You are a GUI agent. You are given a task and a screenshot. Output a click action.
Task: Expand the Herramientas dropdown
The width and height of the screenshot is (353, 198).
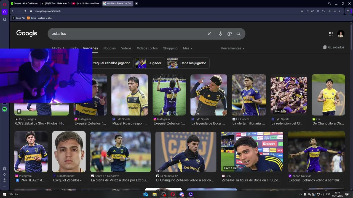pos(232,48)
